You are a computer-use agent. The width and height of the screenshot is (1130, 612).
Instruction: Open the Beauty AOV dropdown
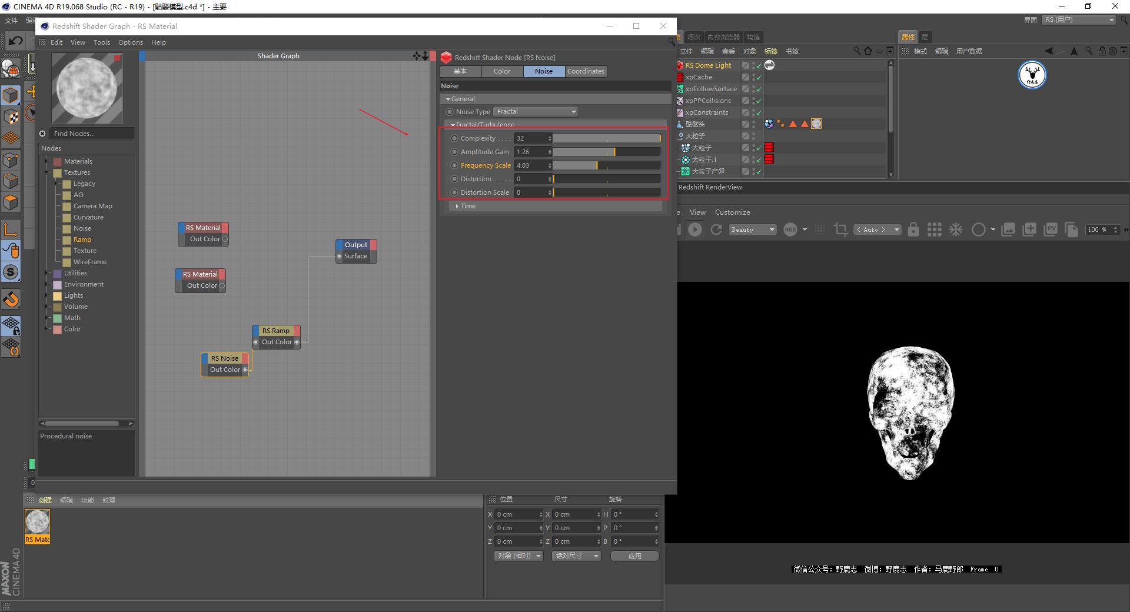click(x=752, y=229)
